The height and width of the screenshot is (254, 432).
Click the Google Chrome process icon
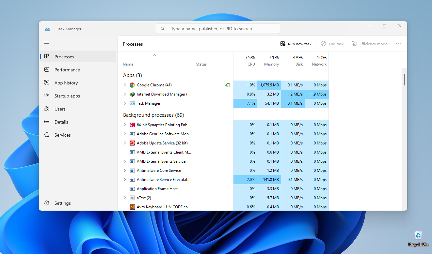[x=132, y=85]
